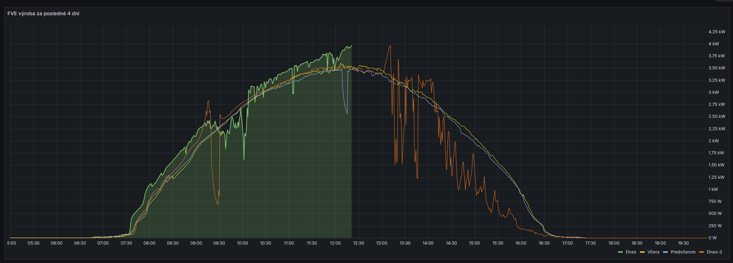Click the '13:30' time axis label
Viewport: 733px width, 263px height.
pos(405,243)
